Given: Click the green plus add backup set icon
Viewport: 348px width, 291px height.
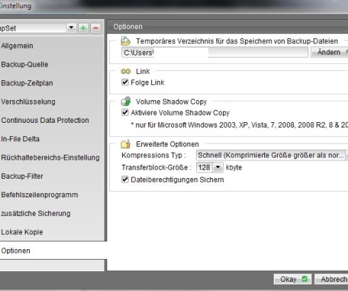Looking at the screenshot, I should [x=83, y=28].
